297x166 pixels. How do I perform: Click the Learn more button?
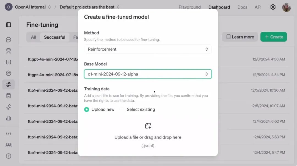pos(240,37)
